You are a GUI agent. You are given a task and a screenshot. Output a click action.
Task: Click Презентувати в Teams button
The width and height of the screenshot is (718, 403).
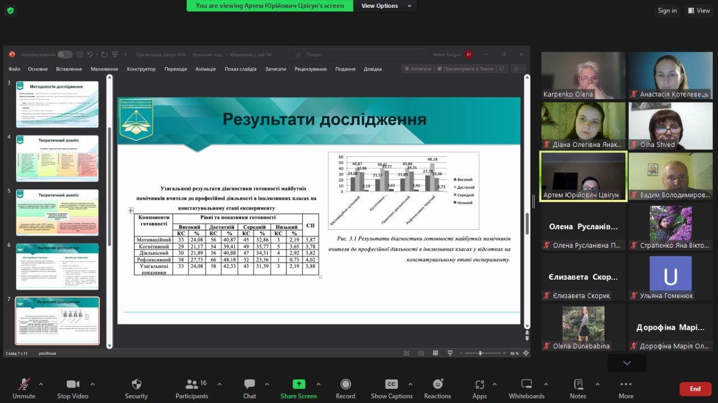(465, 68)
